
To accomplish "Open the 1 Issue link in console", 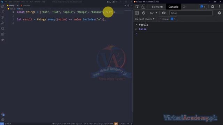I will [x=168, y=19].
